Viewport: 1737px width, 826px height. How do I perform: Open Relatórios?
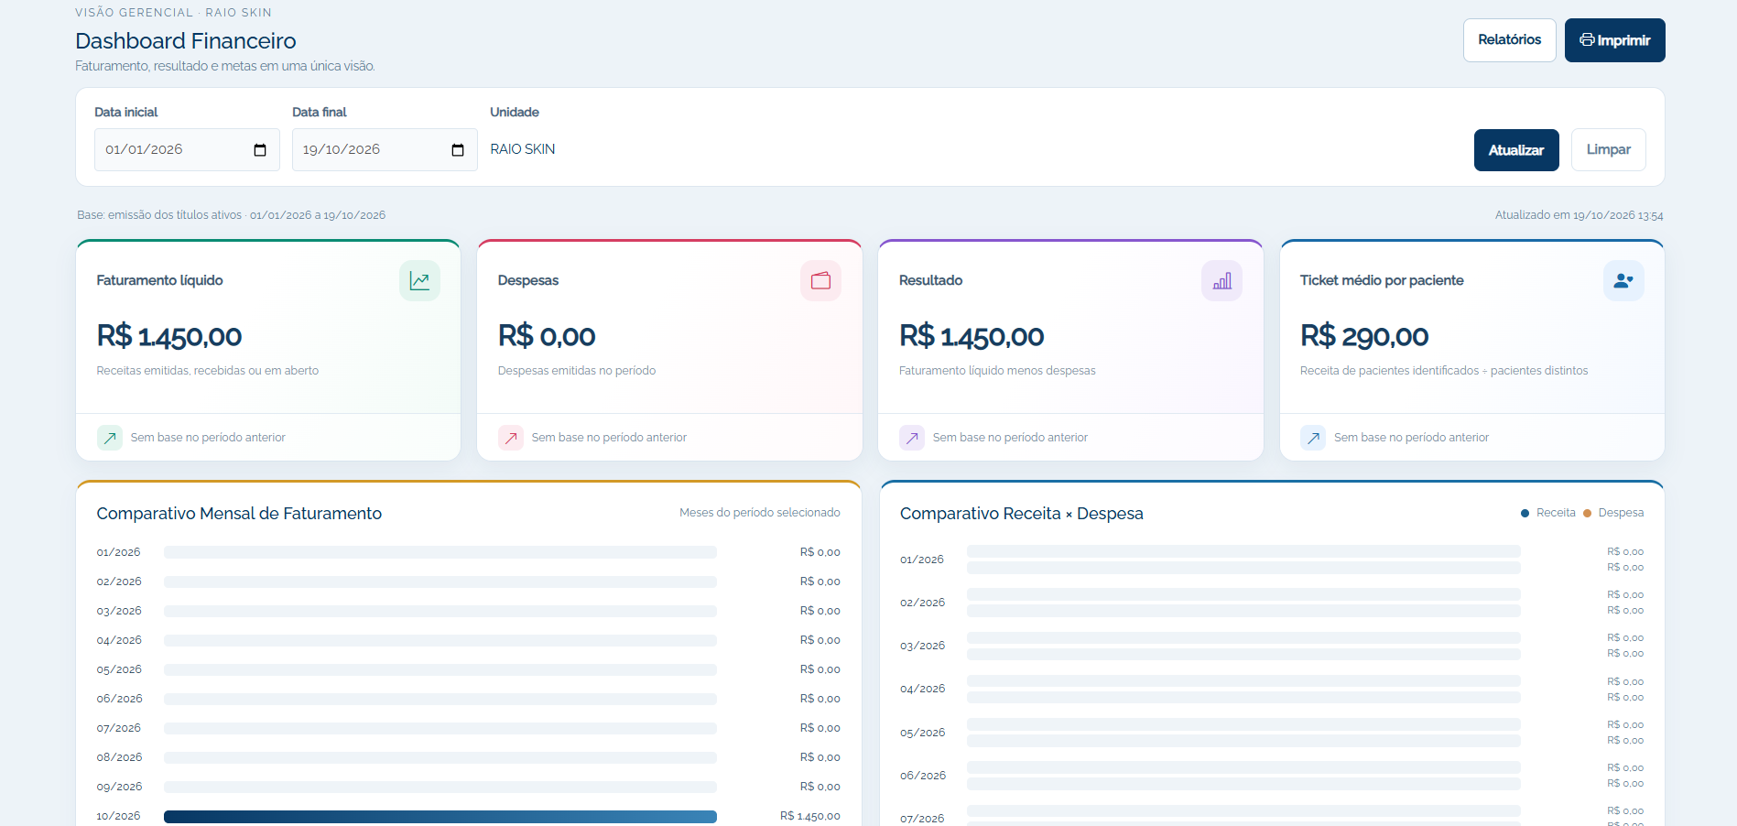pos(1510,40)
